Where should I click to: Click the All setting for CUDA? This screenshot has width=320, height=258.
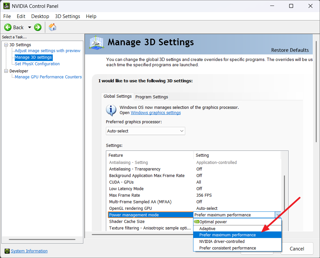click(199, 182)
